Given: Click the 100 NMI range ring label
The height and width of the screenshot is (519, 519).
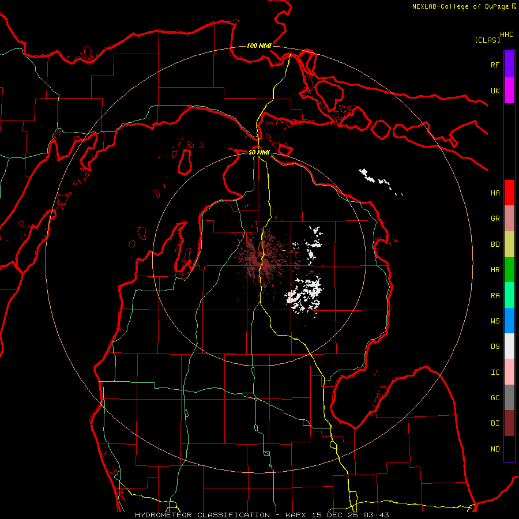Looking at the screenshot, I should coord(259,46).
